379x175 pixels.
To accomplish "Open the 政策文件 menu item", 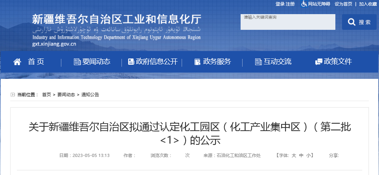I will (338, 62).
